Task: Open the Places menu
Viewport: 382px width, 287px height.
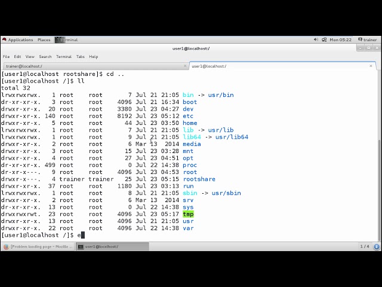Action: (44, 40)
